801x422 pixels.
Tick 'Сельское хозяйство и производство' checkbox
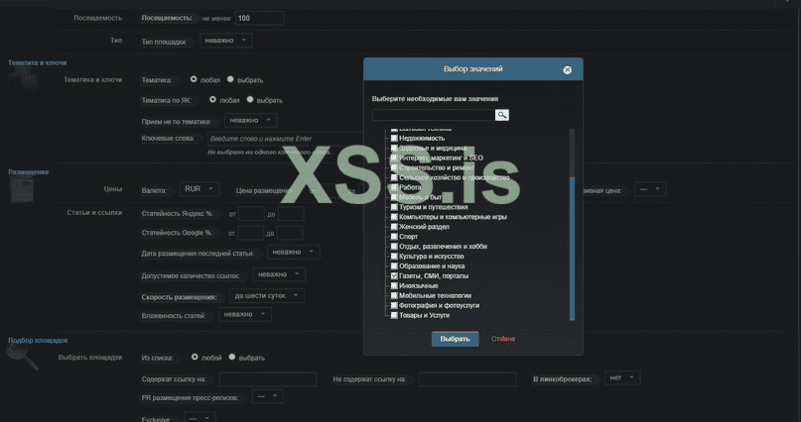tap(394, 177)
